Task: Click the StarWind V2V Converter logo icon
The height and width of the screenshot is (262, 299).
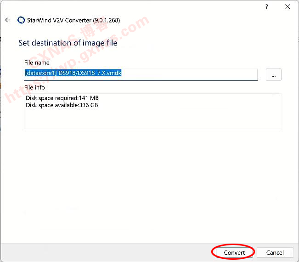Action: pos(21,20)
